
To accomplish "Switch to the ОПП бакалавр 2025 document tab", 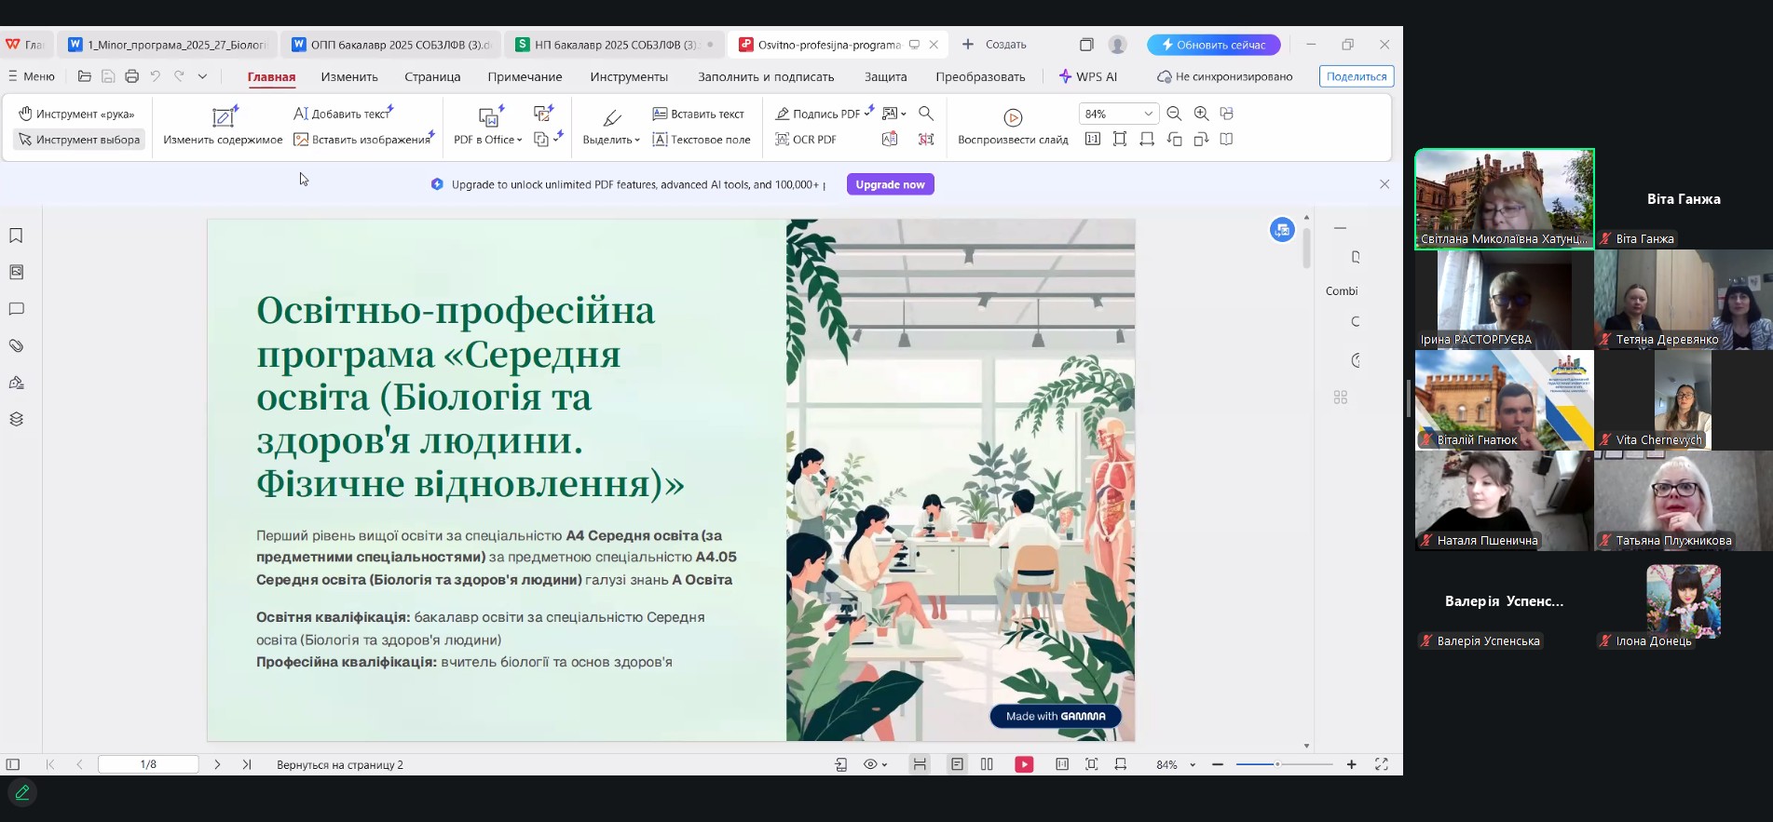I will (392, 45).
